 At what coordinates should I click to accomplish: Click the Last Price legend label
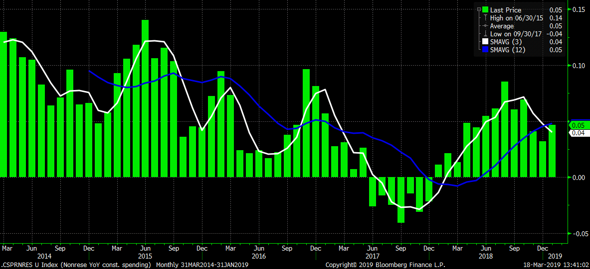pos(506,10)
